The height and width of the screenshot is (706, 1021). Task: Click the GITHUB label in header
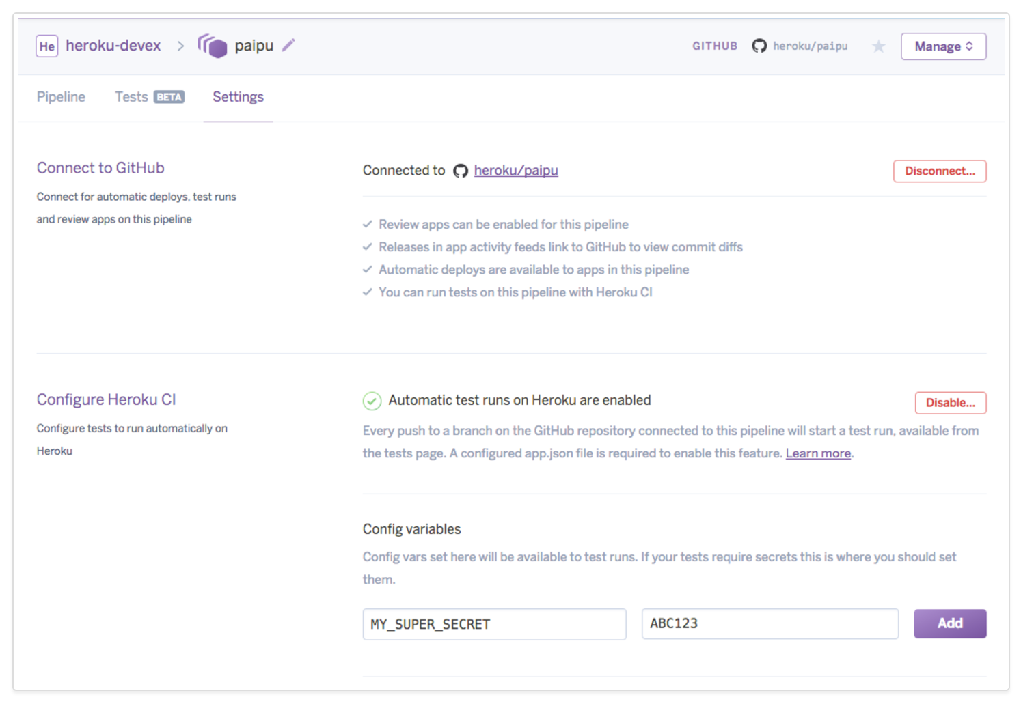715,46
